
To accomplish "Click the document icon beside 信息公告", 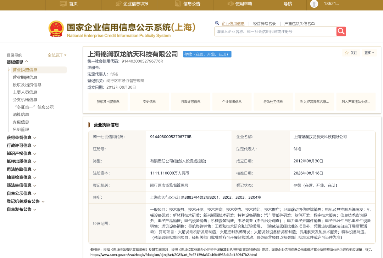I will click(x=178, y=4).
